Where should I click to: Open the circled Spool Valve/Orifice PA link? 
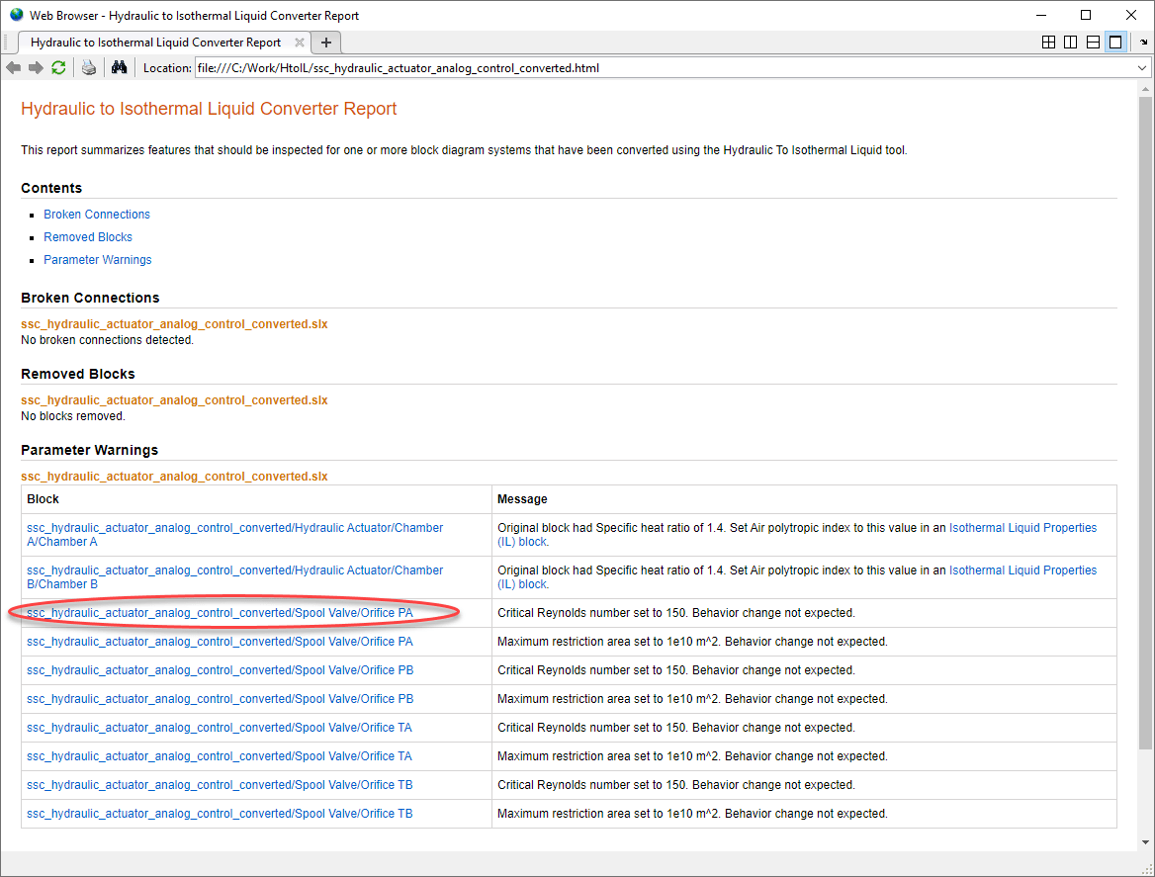click(x=220, y=613)
